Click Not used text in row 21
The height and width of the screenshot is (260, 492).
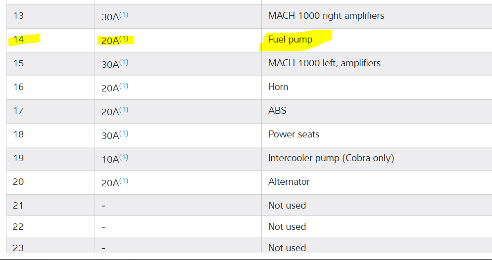(x=287, y=205)
